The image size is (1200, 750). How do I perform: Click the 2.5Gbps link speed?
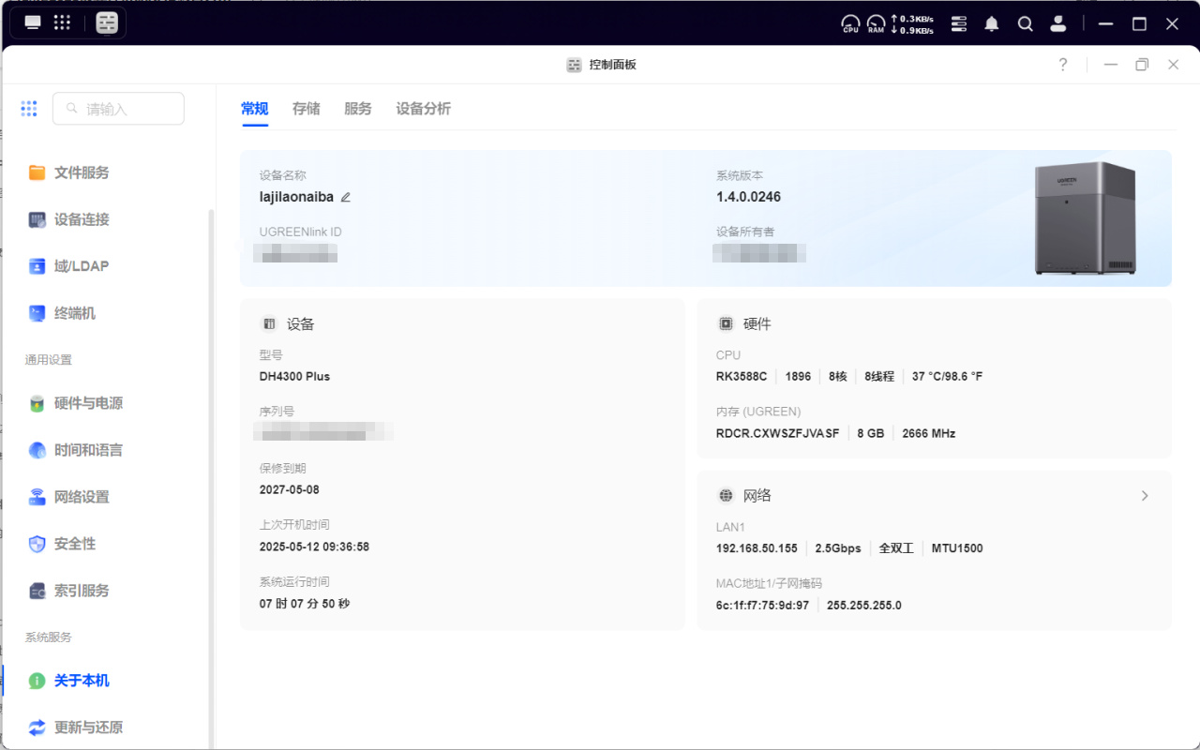(x=838, y=548)
